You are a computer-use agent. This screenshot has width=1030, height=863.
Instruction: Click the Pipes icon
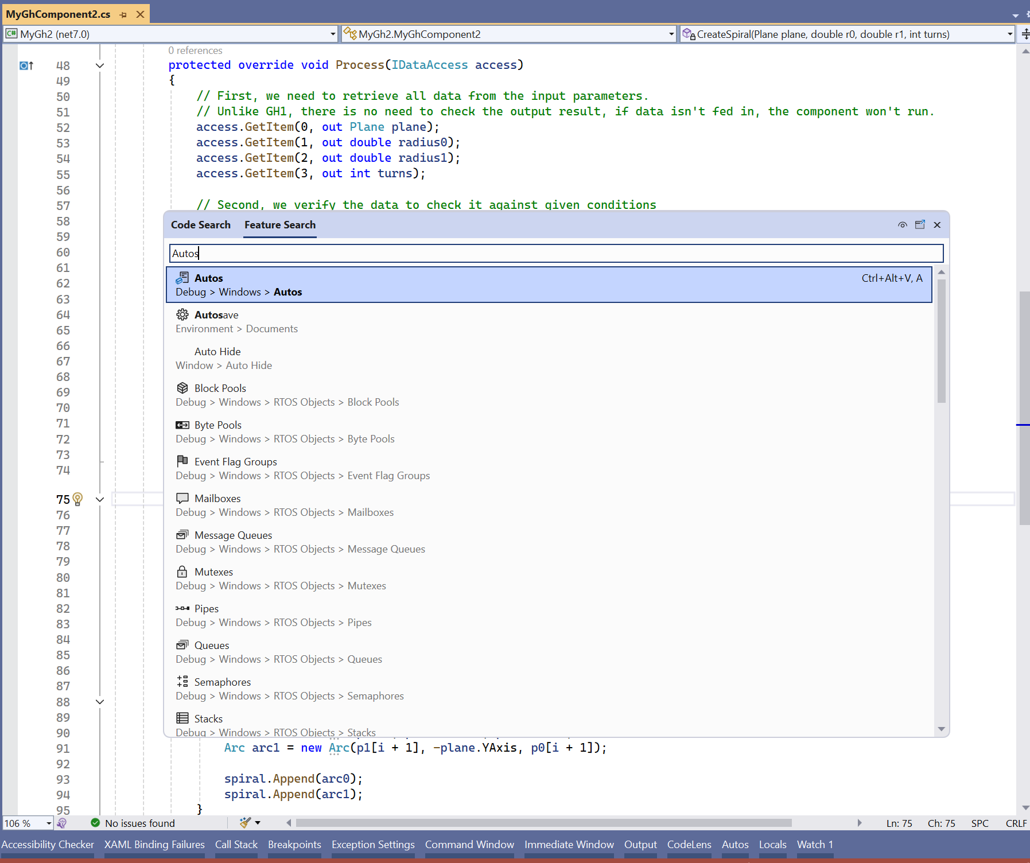click(182, 608)
